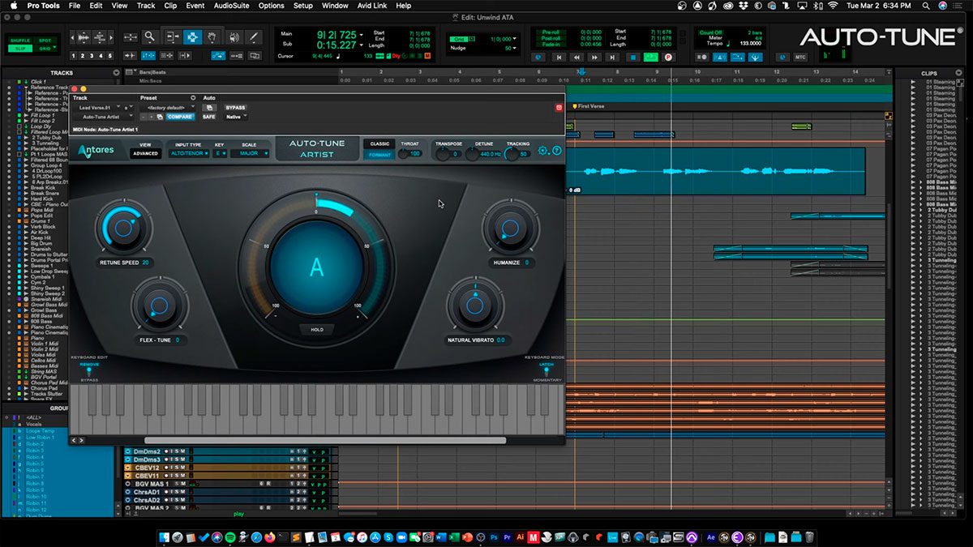The width and height of the screenshot is (973, 547).
Task: Open the Track menu
Action: [146, 5]
